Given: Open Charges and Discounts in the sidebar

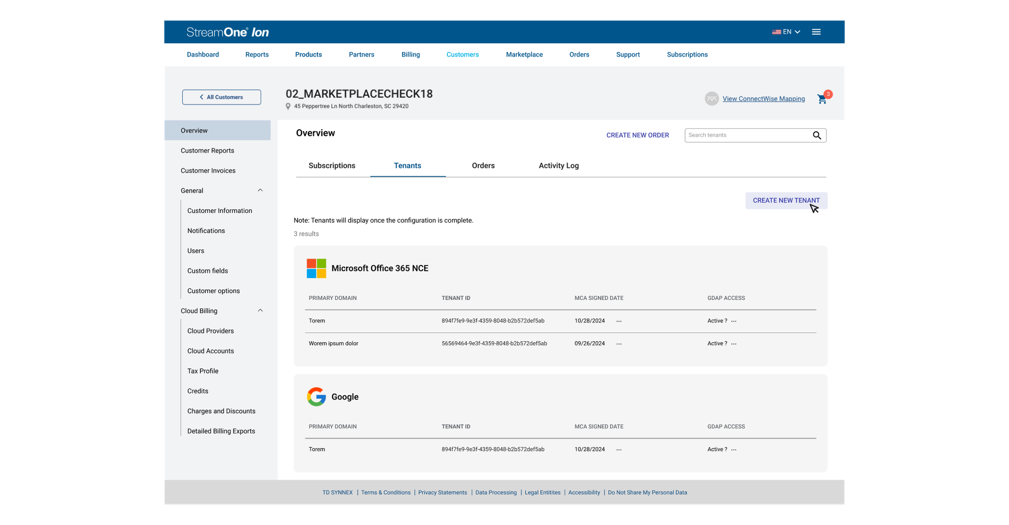Looking at the screenshot, I should click(x=221, y=411).
